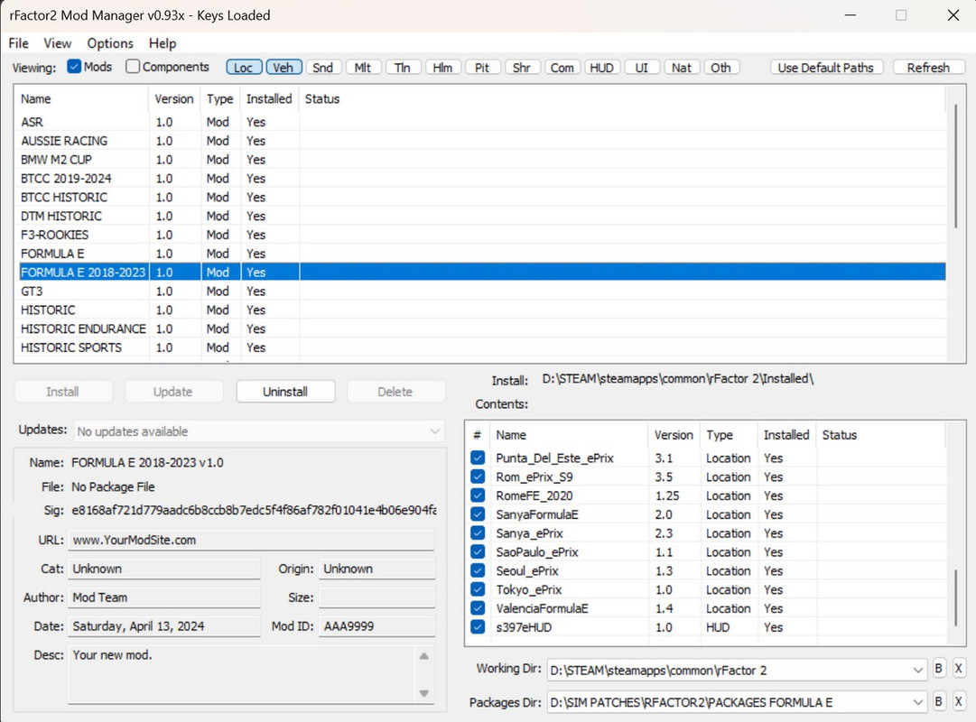Uncheck ValenciaFormulaE component checkbox
The height and width of the screenshot is (722, 976).
[478, 608]
